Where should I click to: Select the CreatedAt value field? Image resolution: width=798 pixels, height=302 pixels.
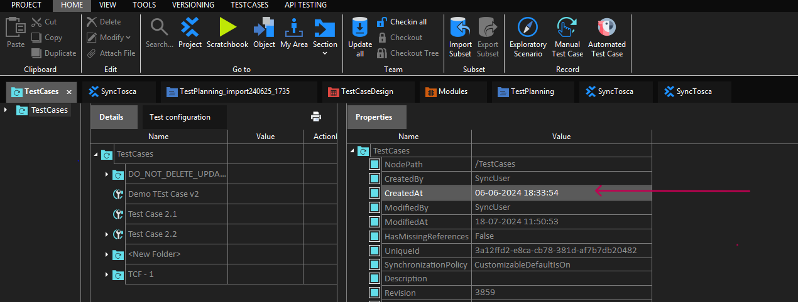click(517, 193)
